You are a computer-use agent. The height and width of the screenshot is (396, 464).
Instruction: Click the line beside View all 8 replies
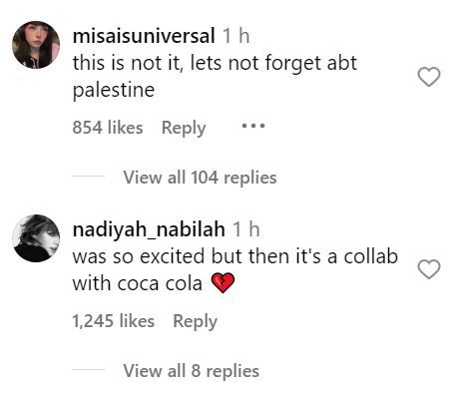coord(89,370)
